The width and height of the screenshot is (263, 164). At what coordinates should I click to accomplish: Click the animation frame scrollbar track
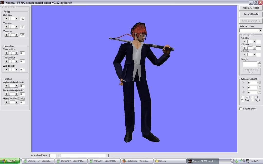click(83, 156)
